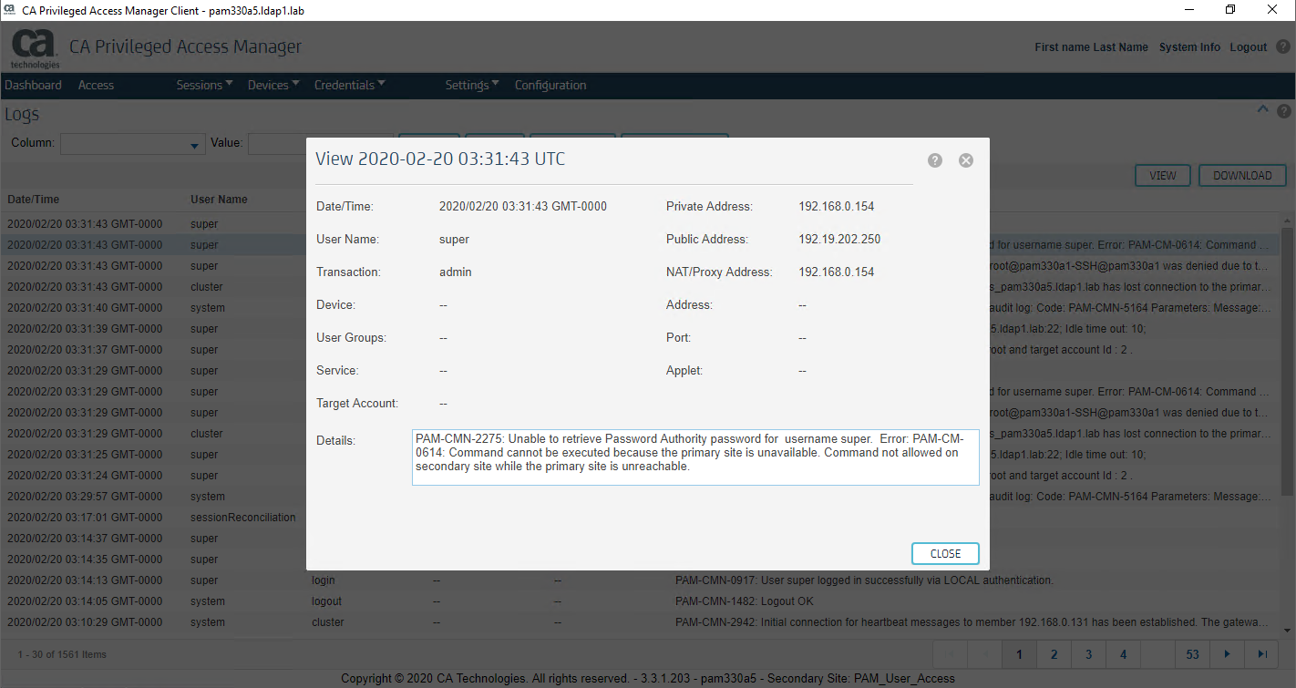Select the 03:10:29 system cluster row
The width and height of the screenshot is (1296, 688).
640,622
